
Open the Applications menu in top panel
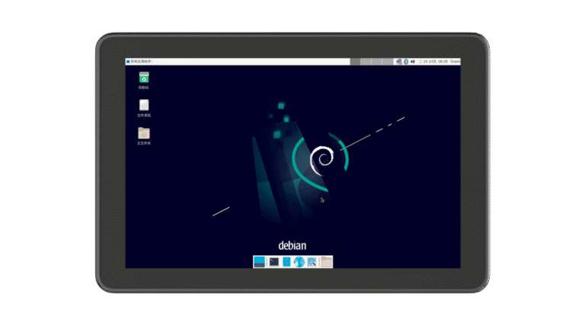139,62
